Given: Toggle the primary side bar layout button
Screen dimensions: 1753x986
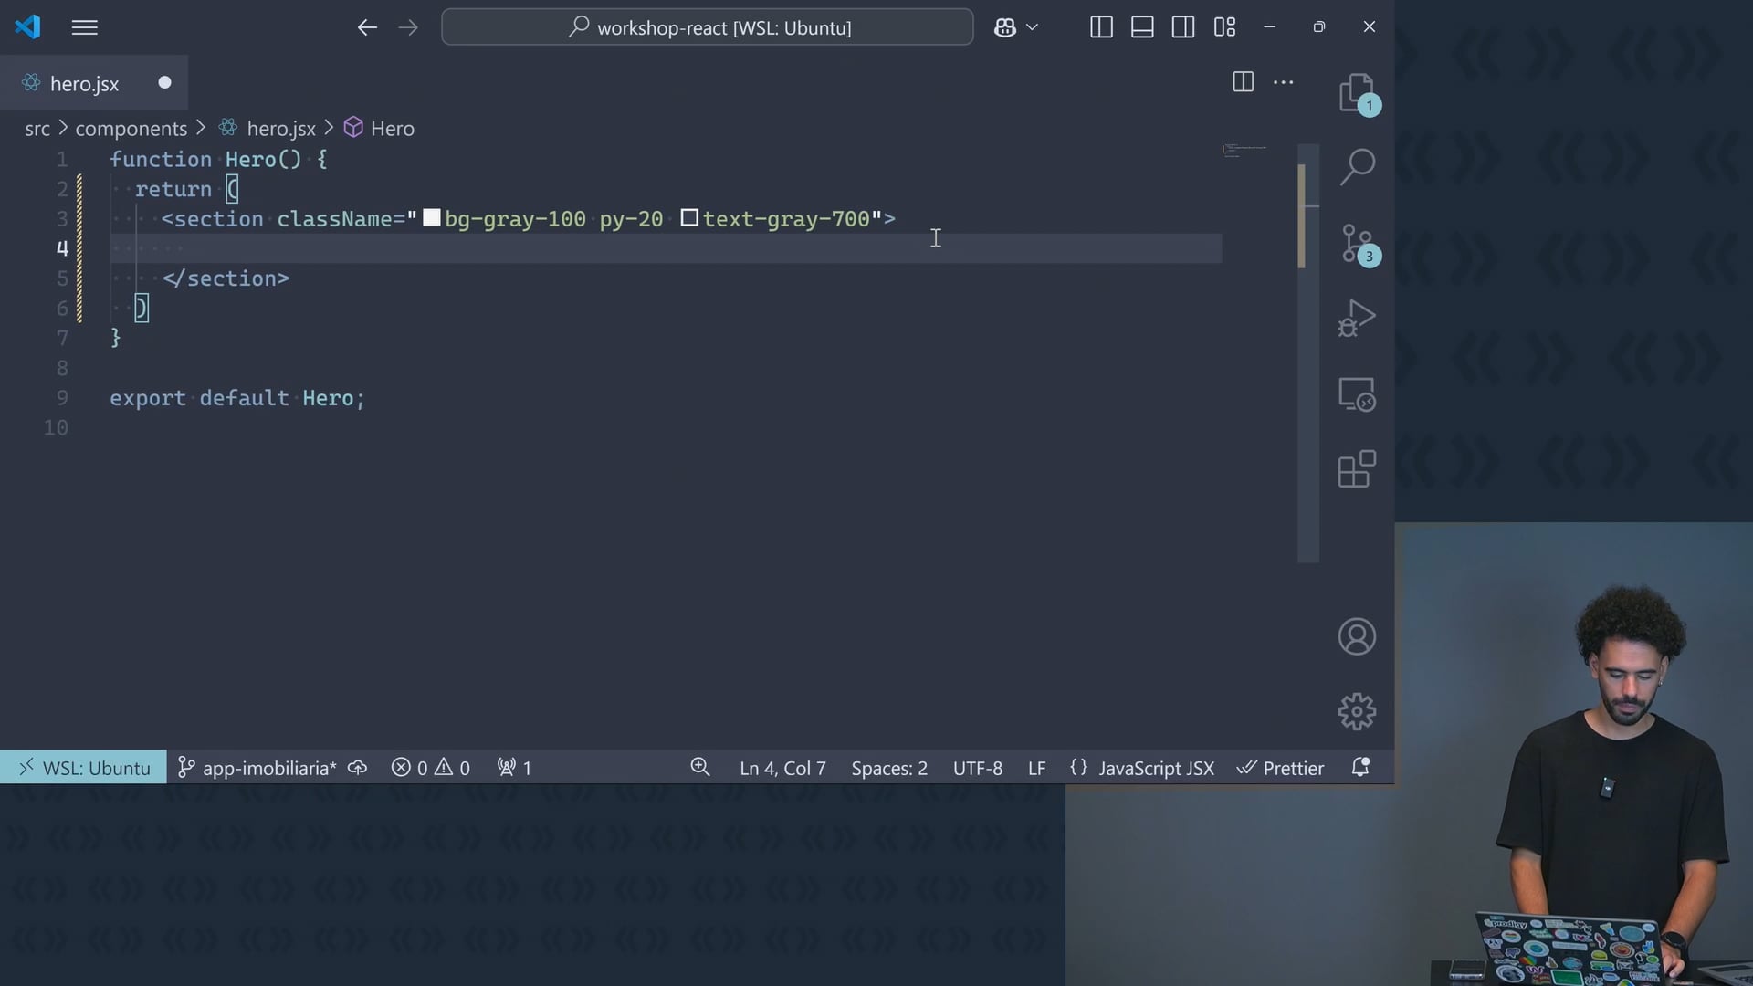Looking at the screenshot, I should (x=1101, y=27).
